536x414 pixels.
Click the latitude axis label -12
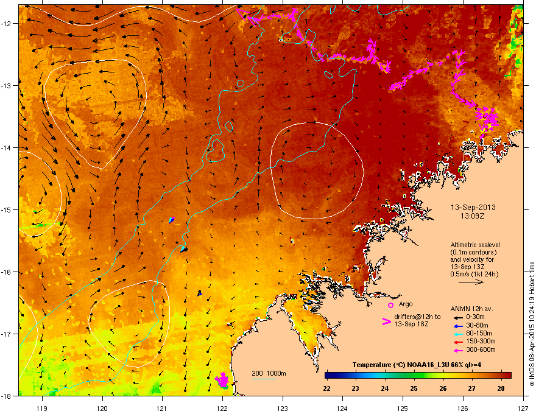[x=7, y=23]
